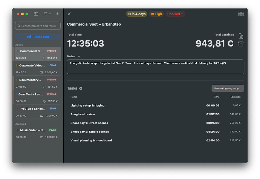Open the filter options dropdown

(47, 14)
